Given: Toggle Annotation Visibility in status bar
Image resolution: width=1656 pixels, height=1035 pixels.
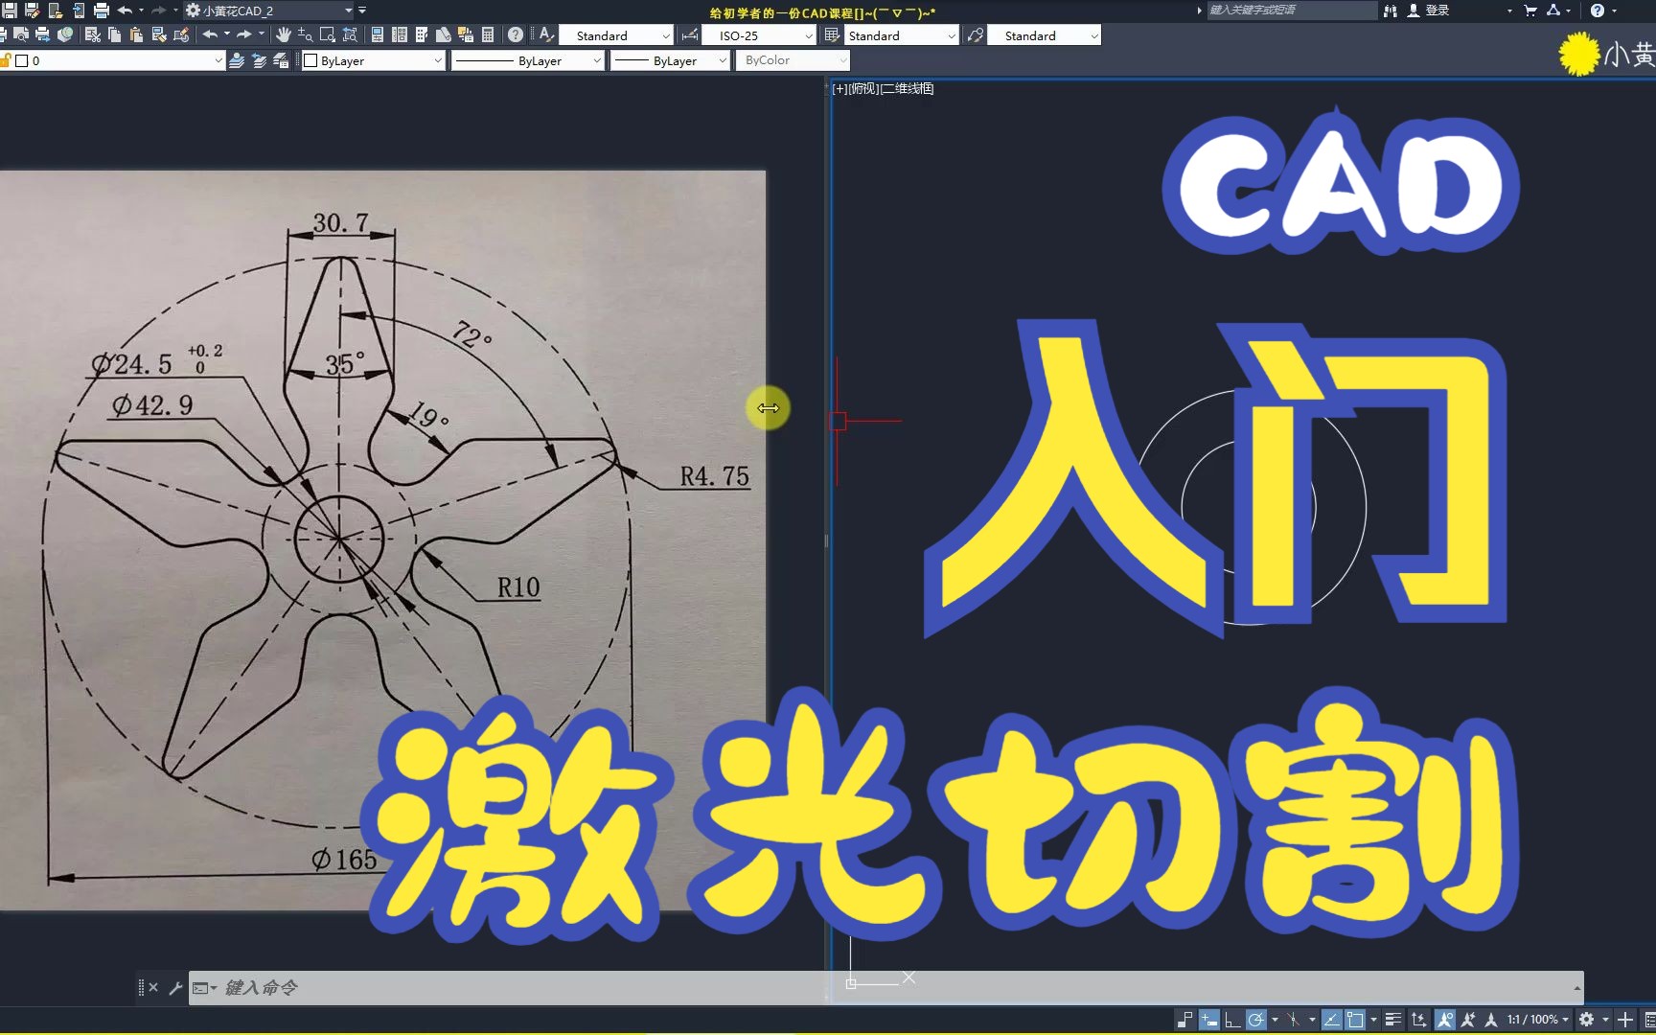Looking at the screenshot, I should [x=1445, y=1020].
